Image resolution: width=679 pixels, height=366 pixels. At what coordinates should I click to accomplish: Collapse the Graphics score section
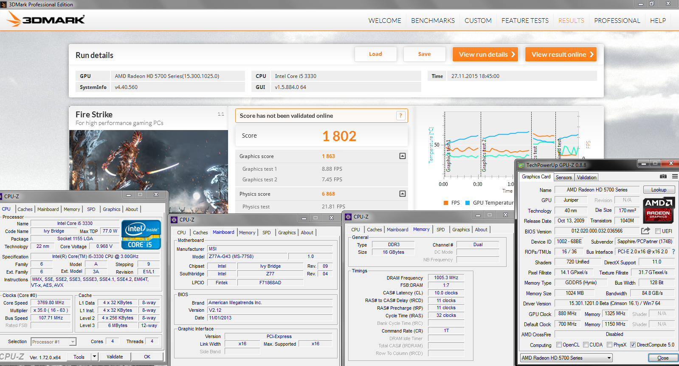coord(403,156)
